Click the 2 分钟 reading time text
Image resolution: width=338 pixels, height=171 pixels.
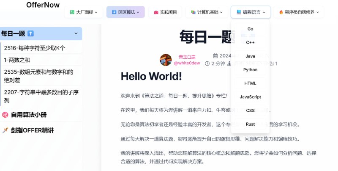pyautogui.click(x=218, y=63)
